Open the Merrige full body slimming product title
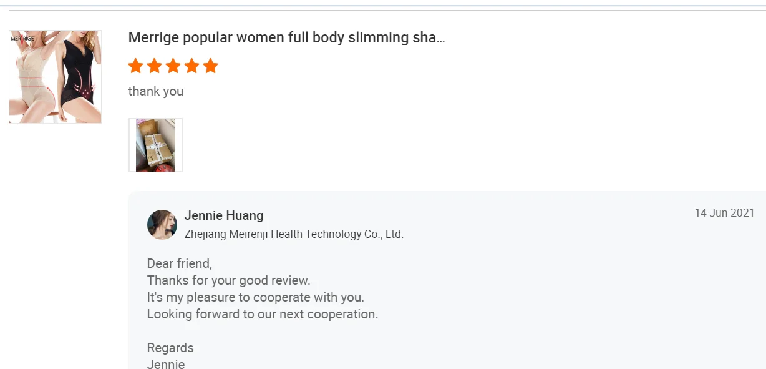766x369 pixels. coord(286,37)
